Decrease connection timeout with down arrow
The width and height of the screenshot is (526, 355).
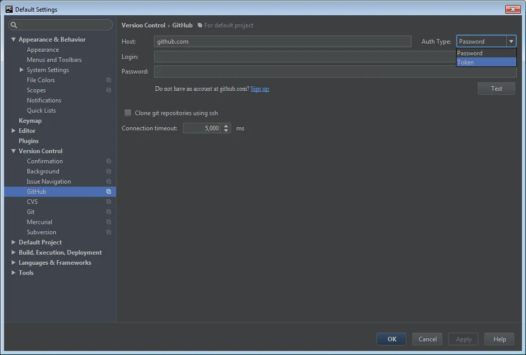point(226,130)
